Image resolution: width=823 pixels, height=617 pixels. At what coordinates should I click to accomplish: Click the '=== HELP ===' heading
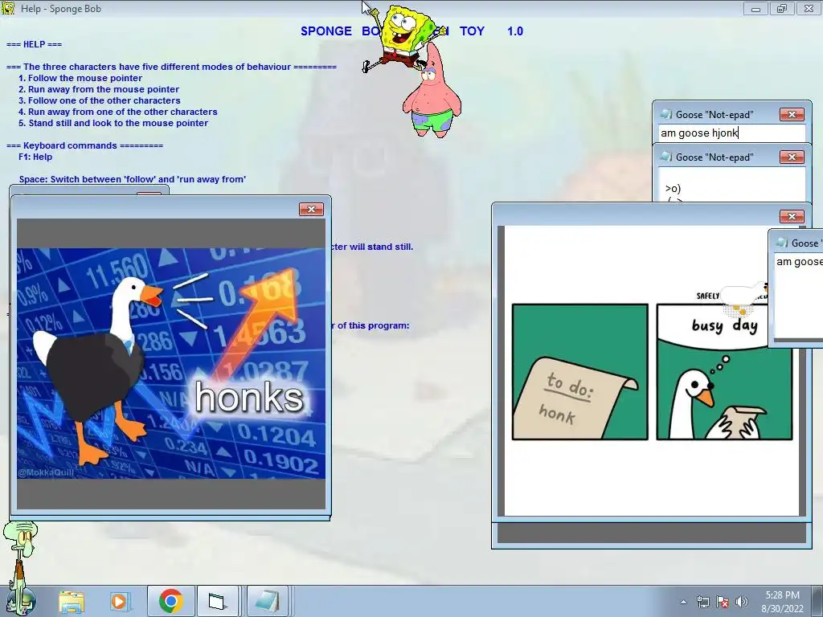click(x=34, y=44)
